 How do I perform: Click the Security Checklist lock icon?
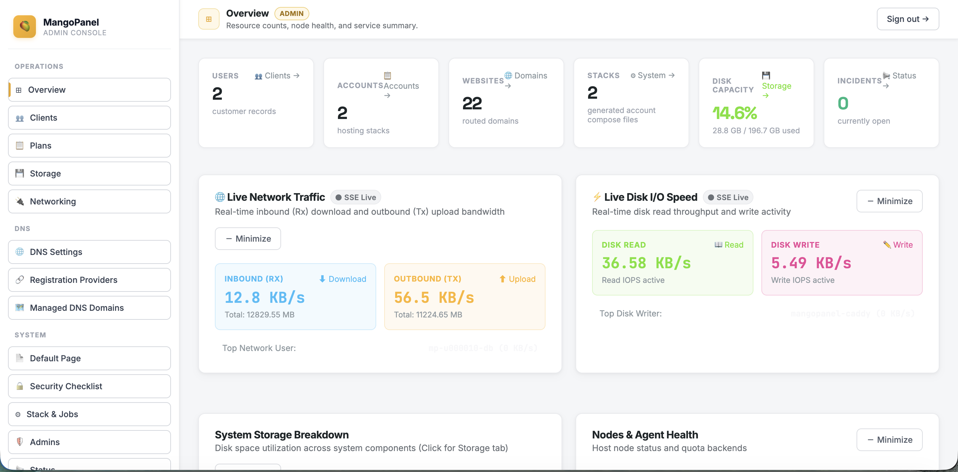point(20,386)
